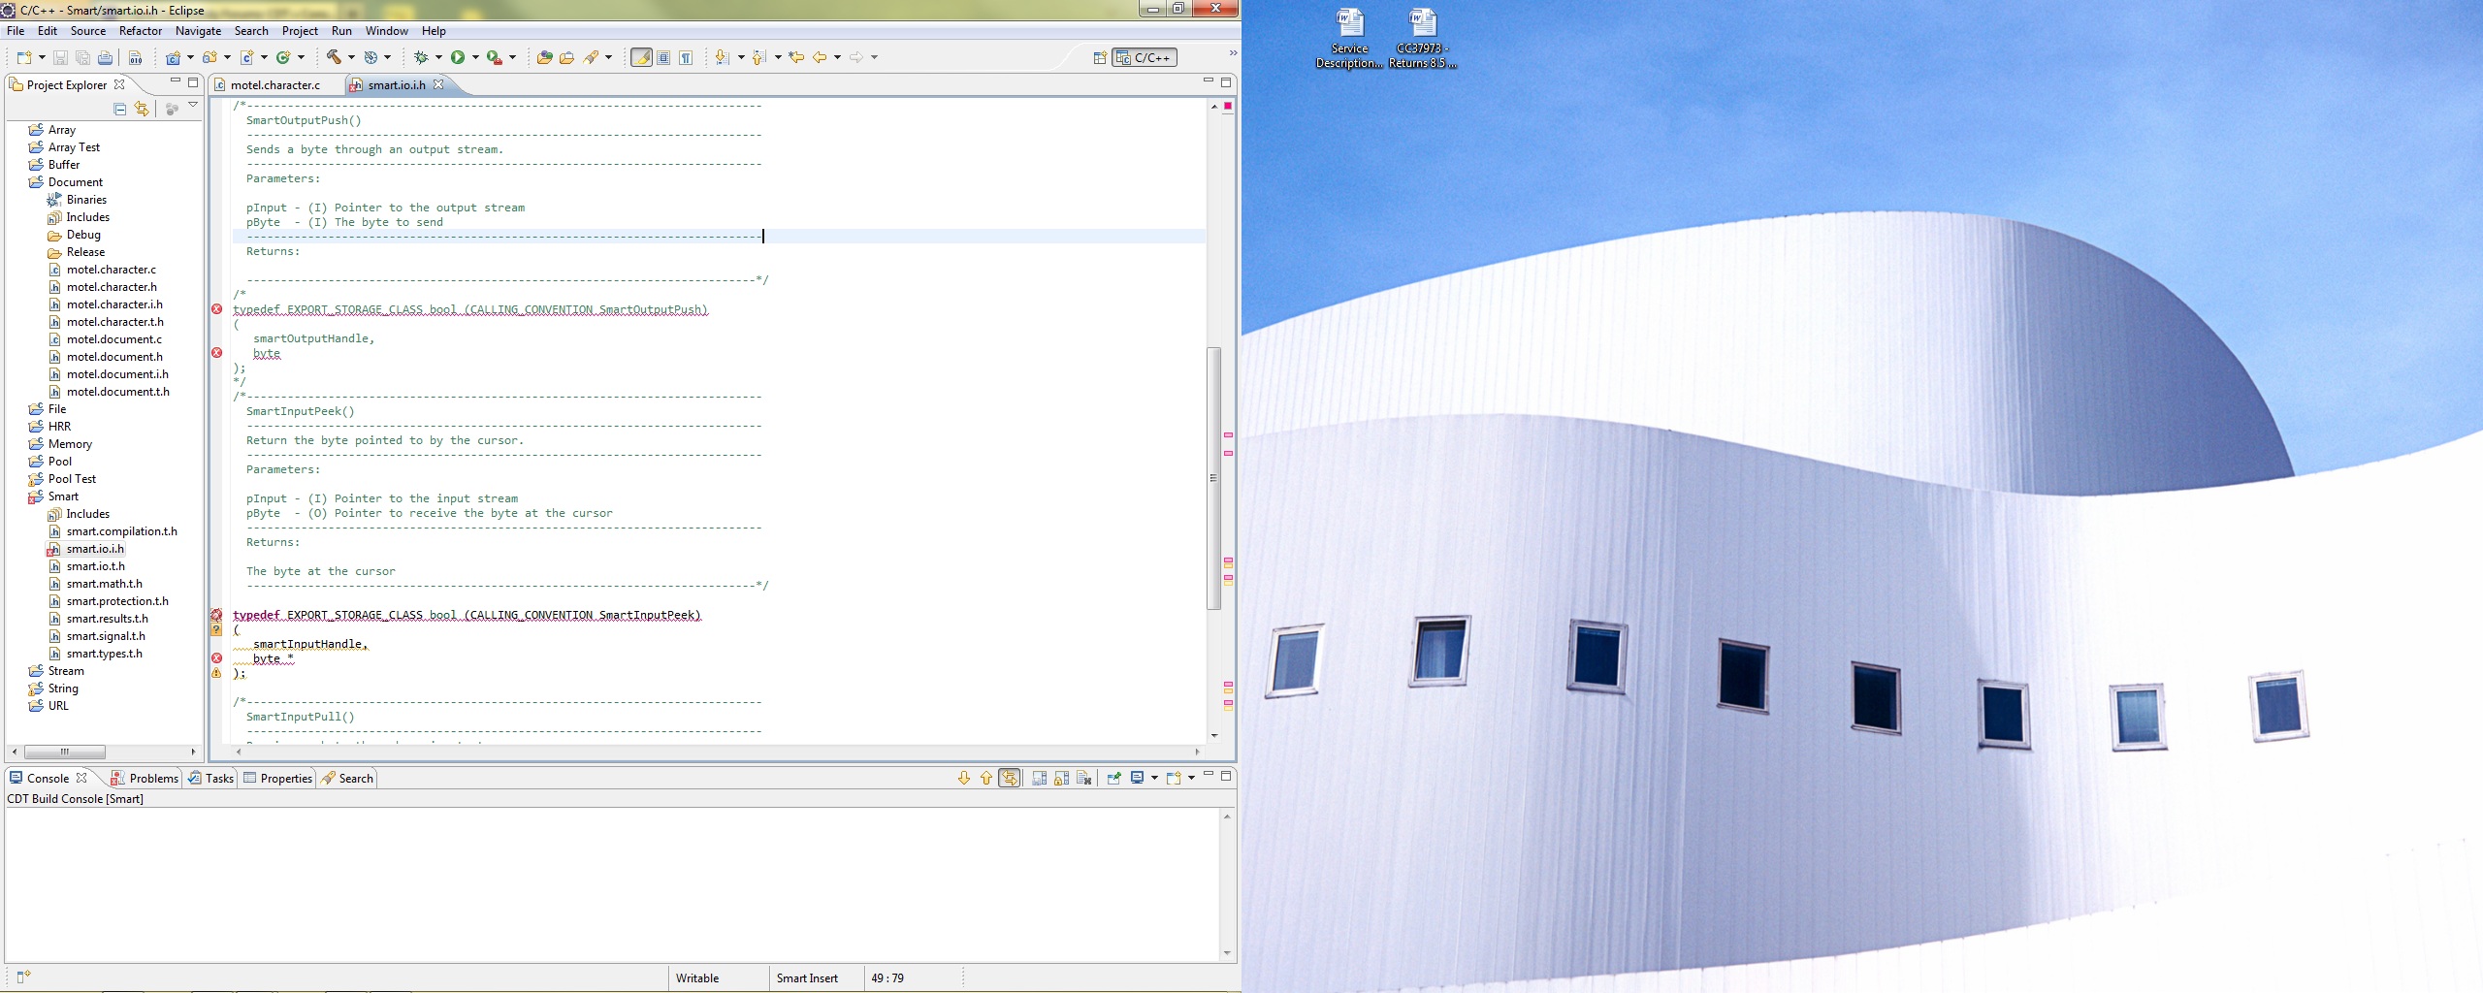Click the New C Source File icon
This screenshot has width=2483, height=993.
[x=246, y=57]
